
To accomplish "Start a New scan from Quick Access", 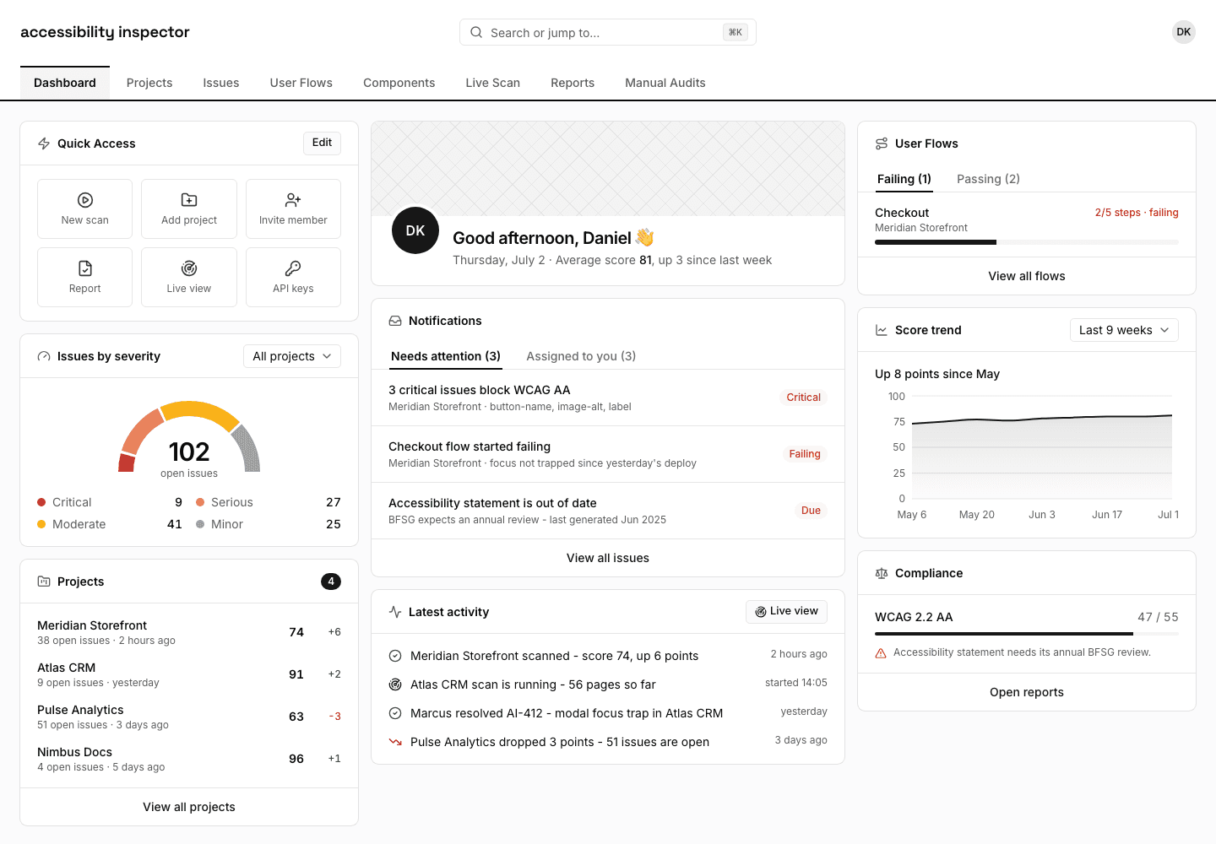I will click(84, 208).
